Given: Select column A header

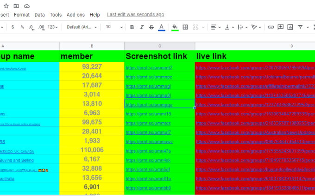Looking at the screenshot, I should [x=30, y=46].
